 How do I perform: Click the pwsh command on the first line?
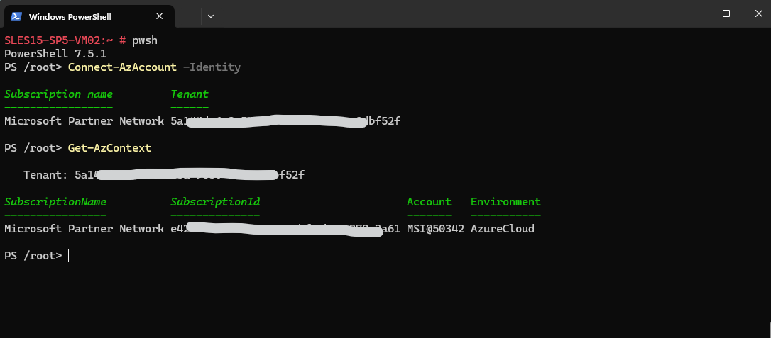pos(145,40)
